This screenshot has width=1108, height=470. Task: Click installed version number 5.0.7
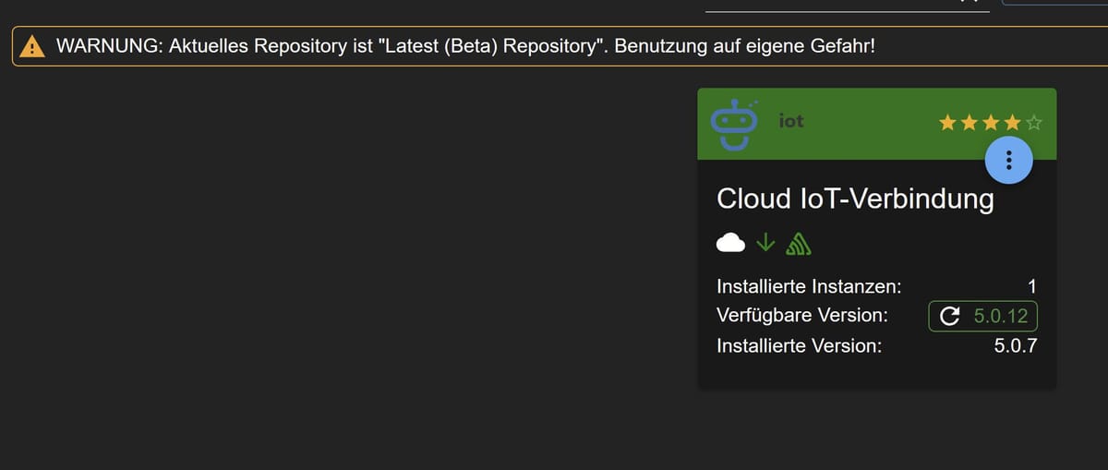tap(1016, 347)
